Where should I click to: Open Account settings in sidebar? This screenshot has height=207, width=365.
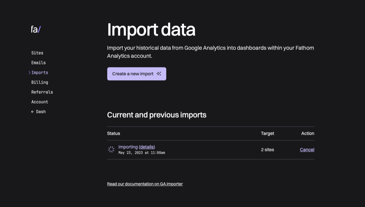[x=39, y=102]
